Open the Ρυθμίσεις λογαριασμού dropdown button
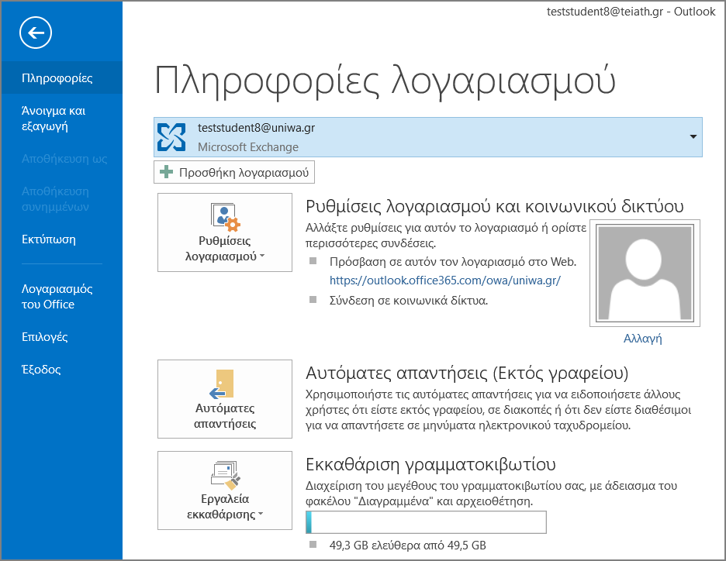Screen dimensions: 726x561 tap(225, 232)
